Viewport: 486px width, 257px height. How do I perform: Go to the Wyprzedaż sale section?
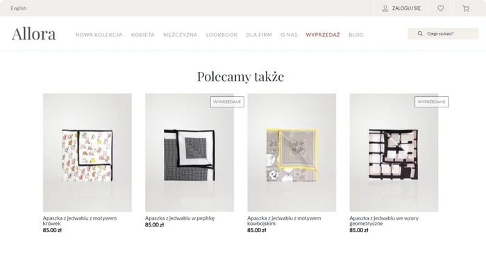(323, 35)
